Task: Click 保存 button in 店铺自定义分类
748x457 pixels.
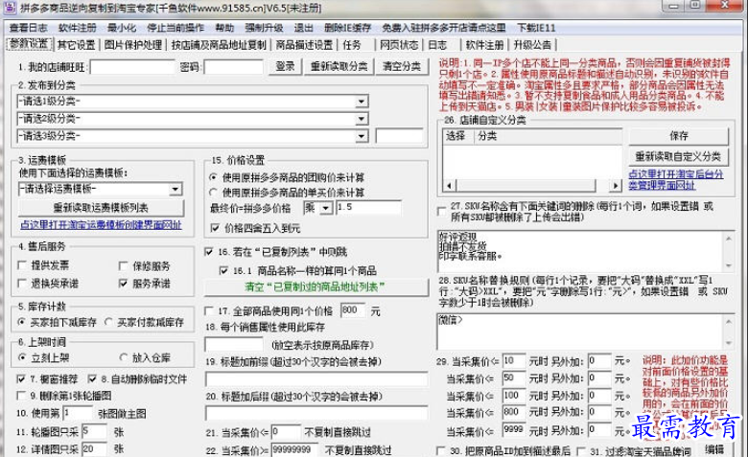Action: pyautogui.click(x=678, y=136)
